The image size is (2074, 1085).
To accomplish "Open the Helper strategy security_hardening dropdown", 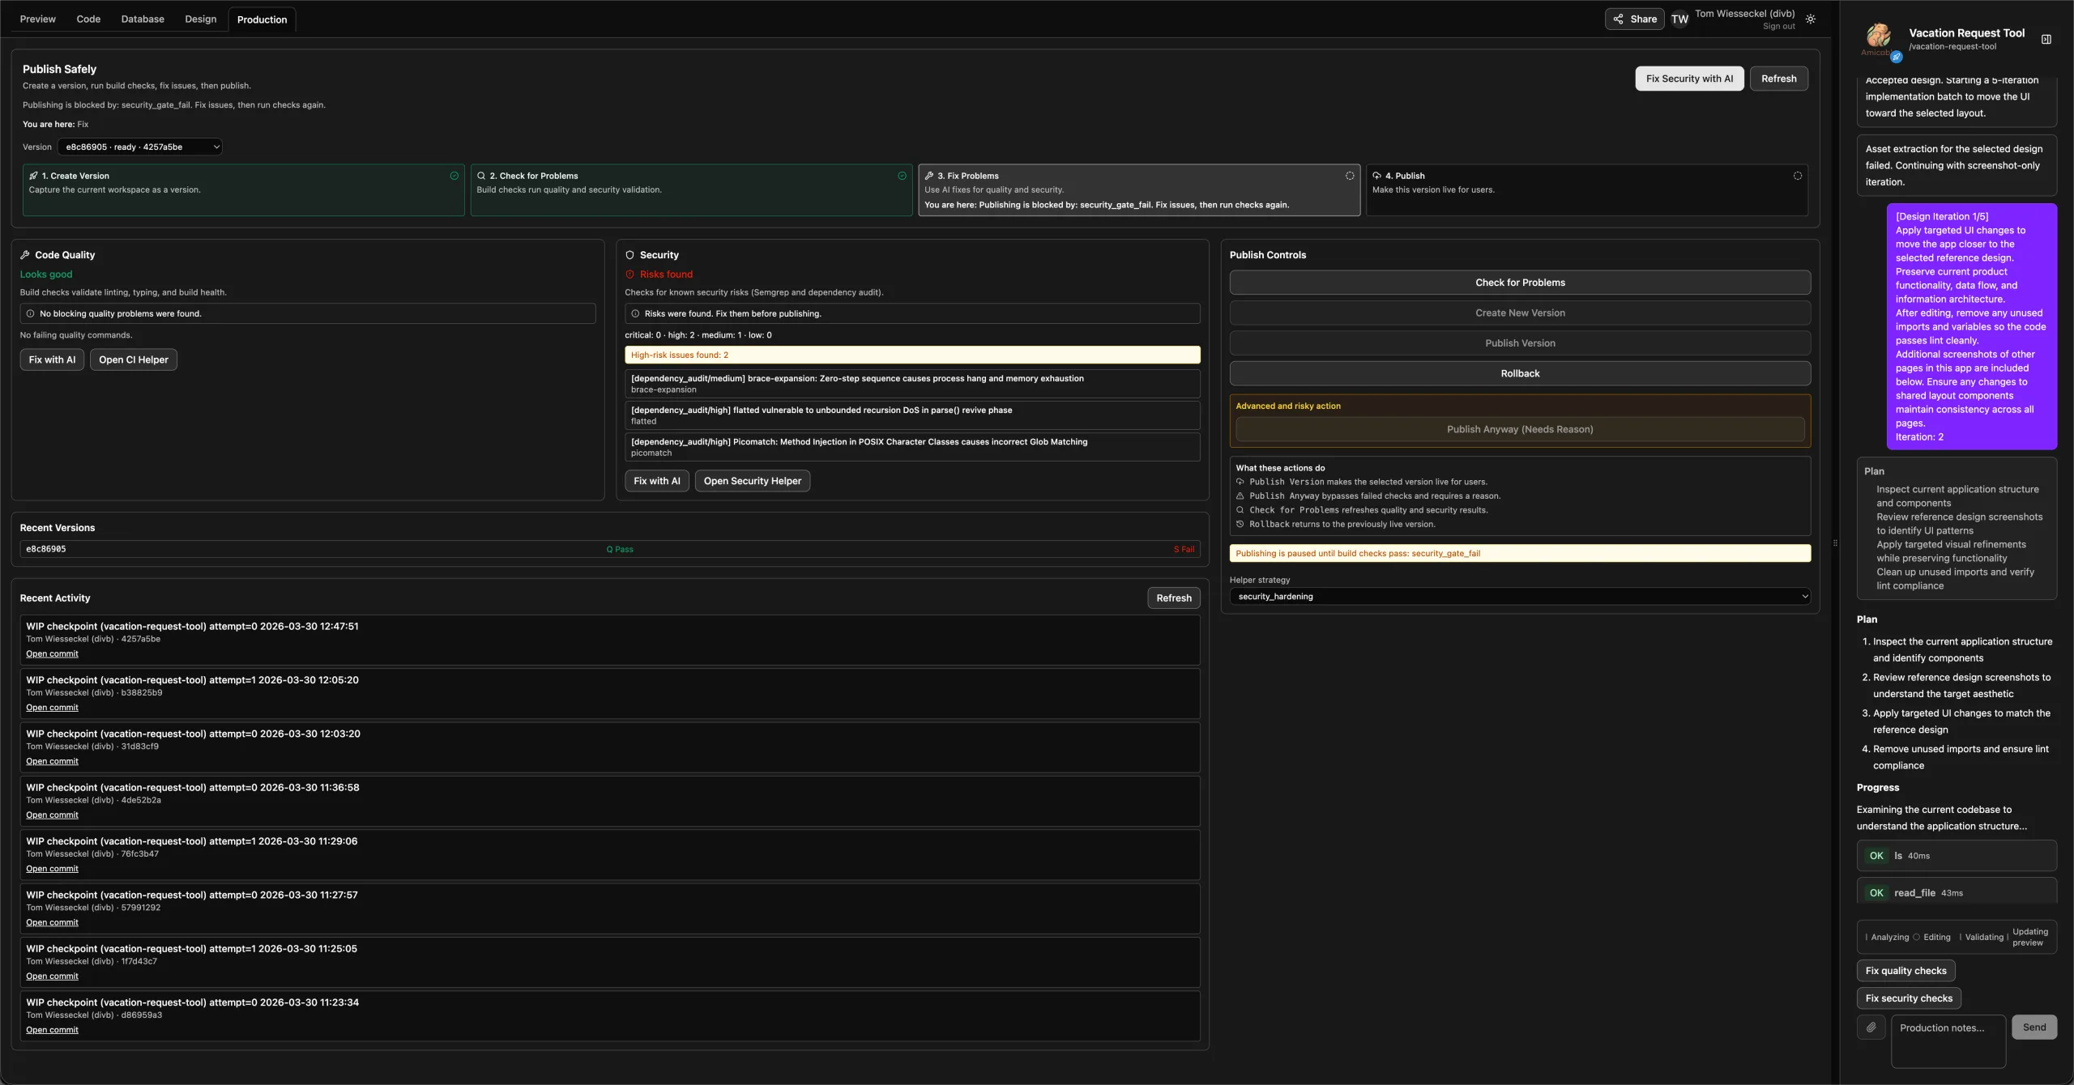I will tap(1519, 597).
